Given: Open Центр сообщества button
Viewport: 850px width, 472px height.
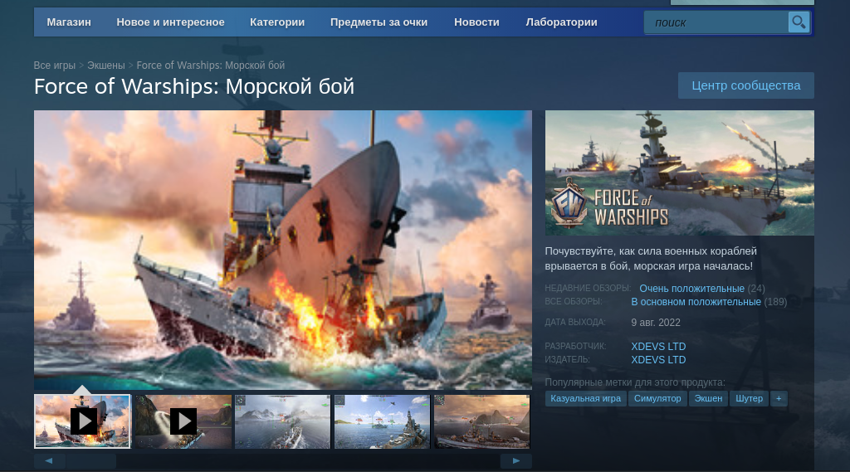Looking at the screenshot, I should [x=746, y=85].
